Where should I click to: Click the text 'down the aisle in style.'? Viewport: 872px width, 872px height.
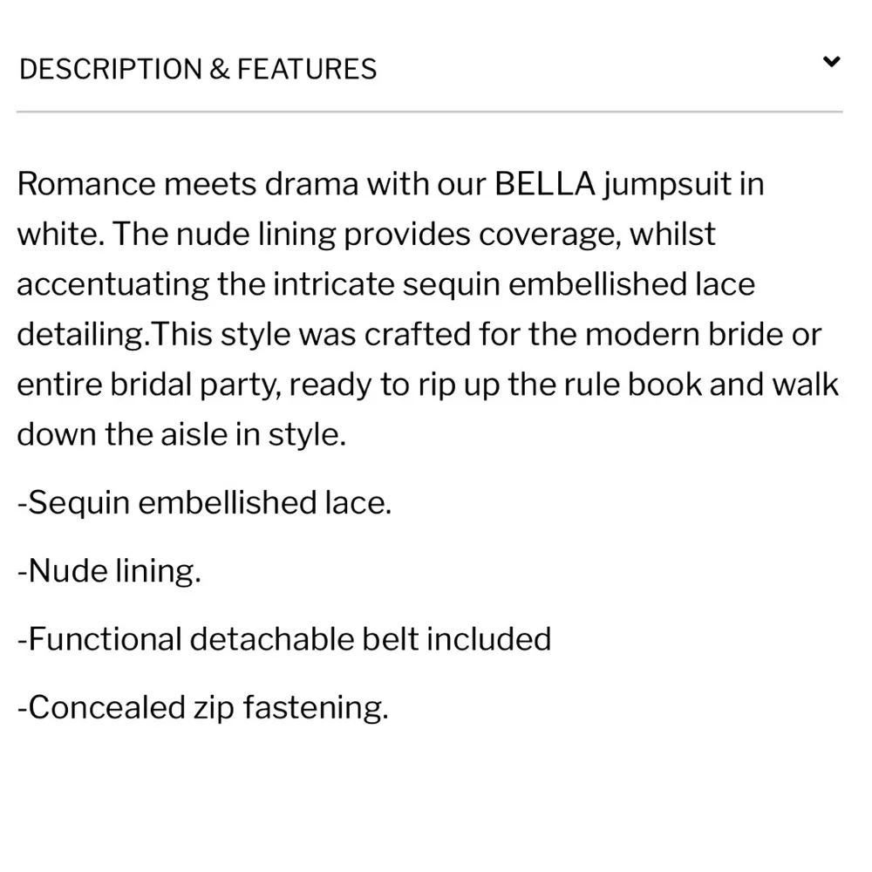(182, 434)
